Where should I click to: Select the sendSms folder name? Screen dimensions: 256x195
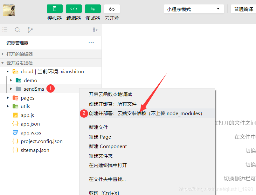[x=34, y=89]
